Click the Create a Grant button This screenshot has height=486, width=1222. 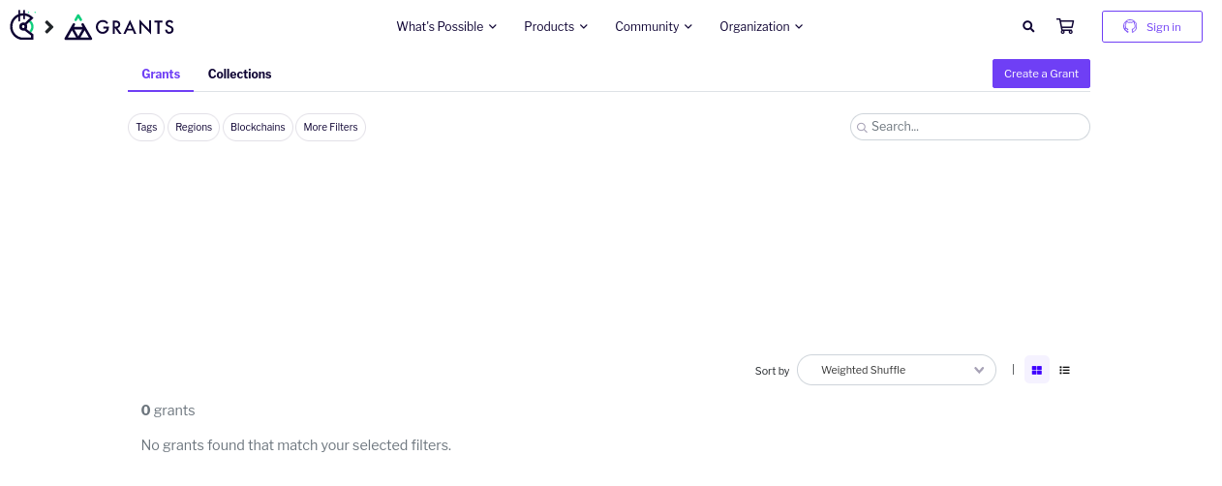pos(1041,74)
